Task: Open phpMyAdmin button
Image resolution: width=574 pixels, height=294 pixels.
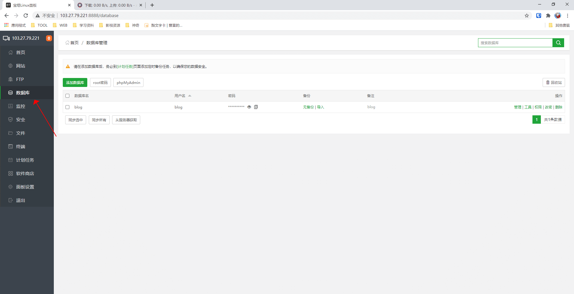Action: [x=129, y=82]
